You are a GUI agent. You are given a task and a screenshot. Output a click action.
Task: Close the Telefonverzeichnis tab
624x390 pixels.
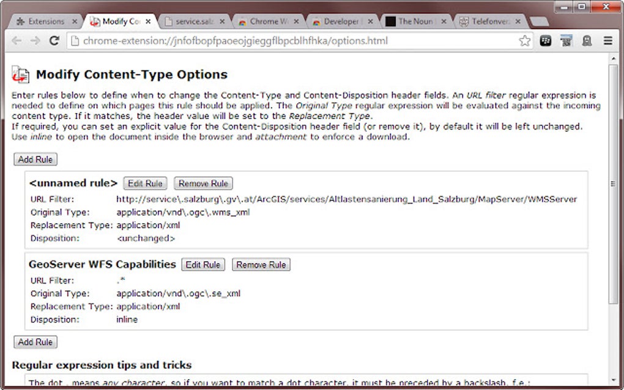pos(518,21)
